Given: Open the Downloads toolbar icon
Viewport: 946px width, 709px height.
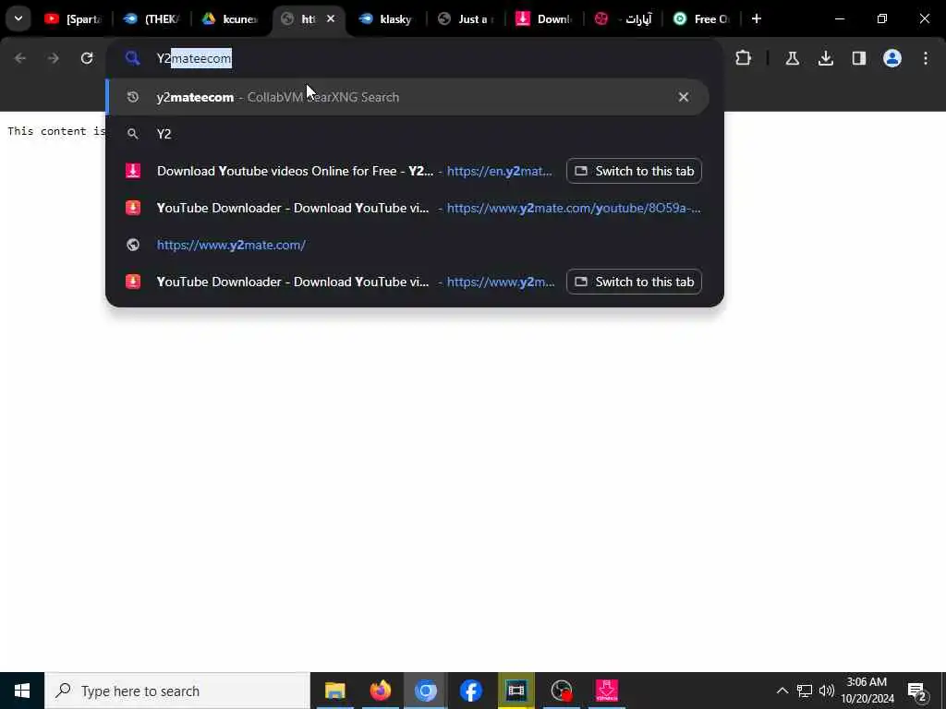Looking at the screenshot, I should pos(826,58).
